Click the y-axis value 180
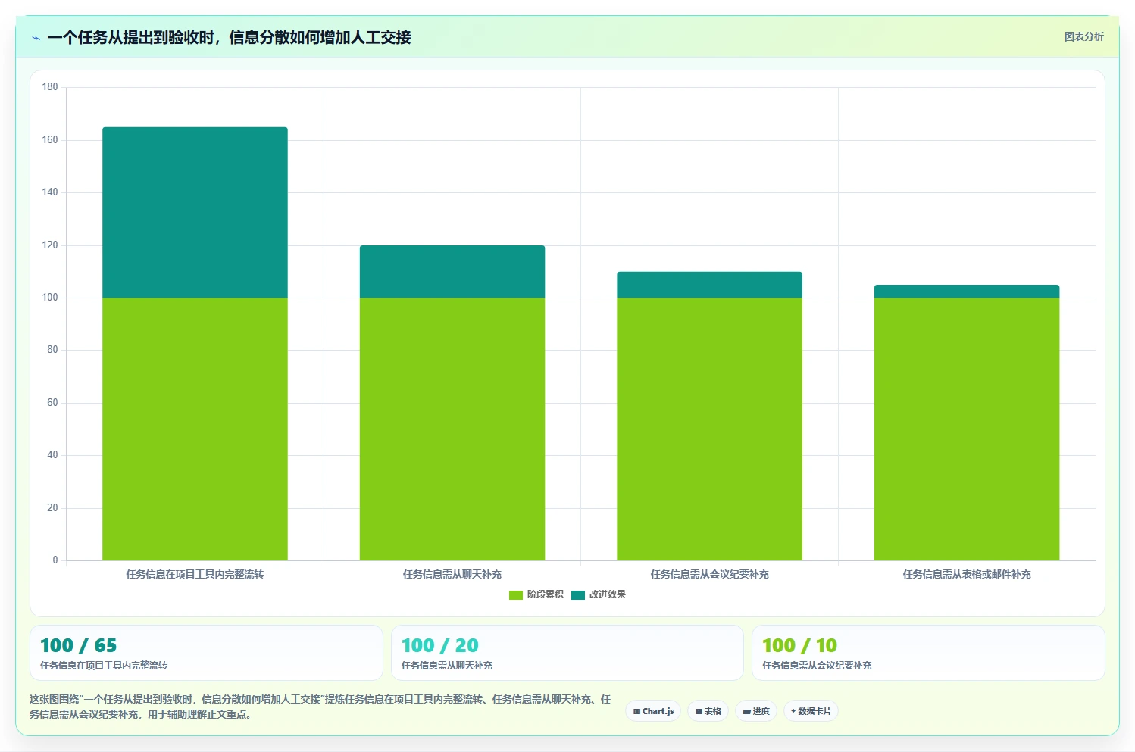1135x752 pixels. (x=50, y=87)
